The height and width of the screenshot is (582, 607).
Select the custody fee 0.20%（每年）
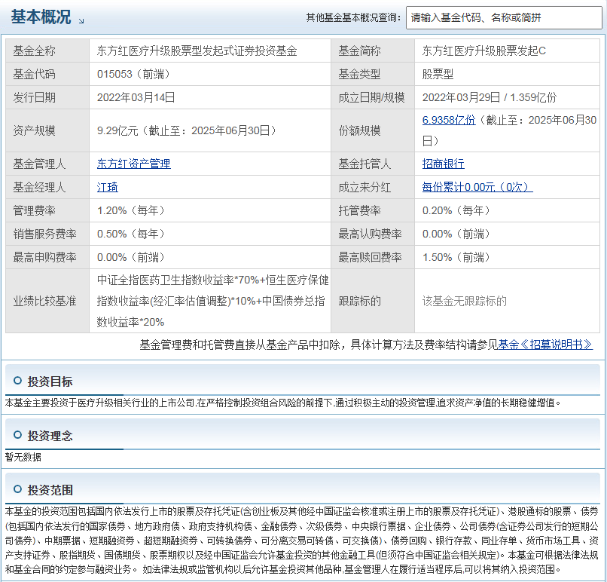point(456,210)
